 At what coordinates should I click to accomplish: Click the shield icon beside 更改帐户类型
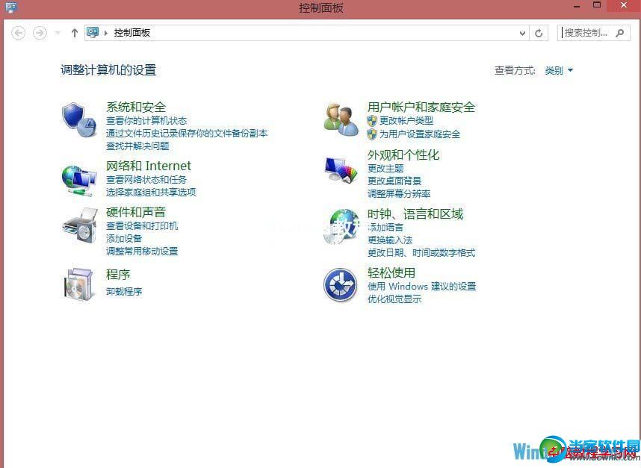pos(371,120)
